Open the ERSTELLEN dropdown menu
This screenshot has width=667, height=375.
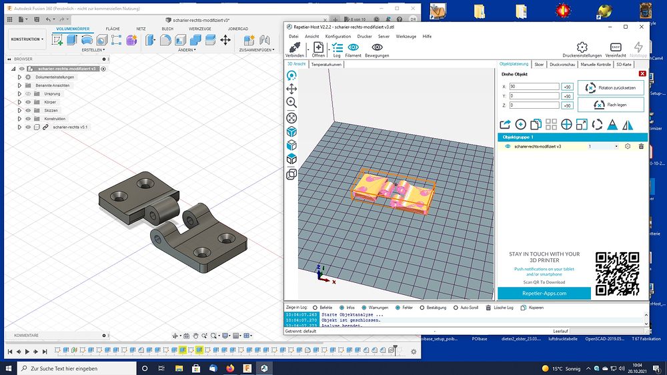tap(93, 50)
